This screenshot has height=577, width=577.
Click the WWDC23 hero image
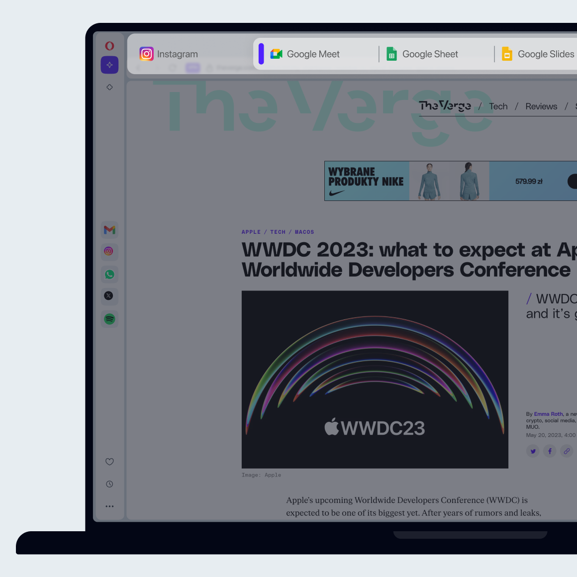(x=375, y=380)
